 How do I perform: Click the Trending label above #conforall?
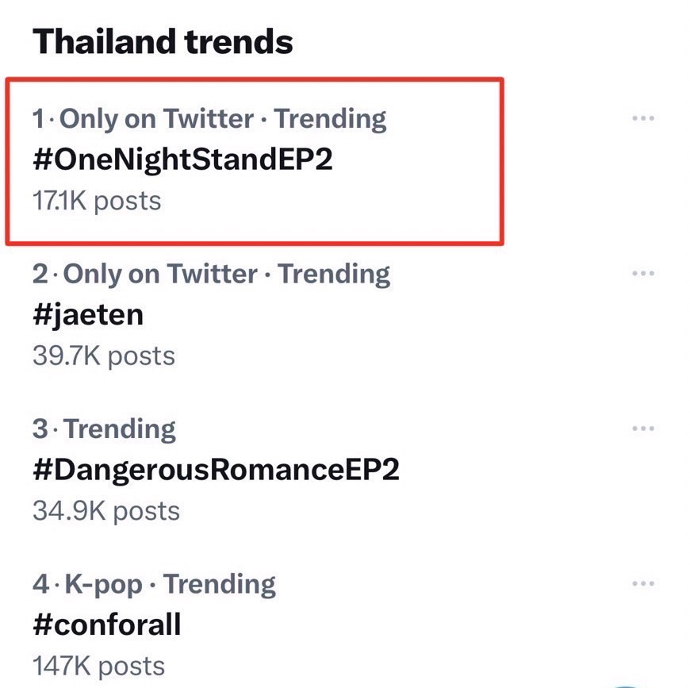point(220,585)
